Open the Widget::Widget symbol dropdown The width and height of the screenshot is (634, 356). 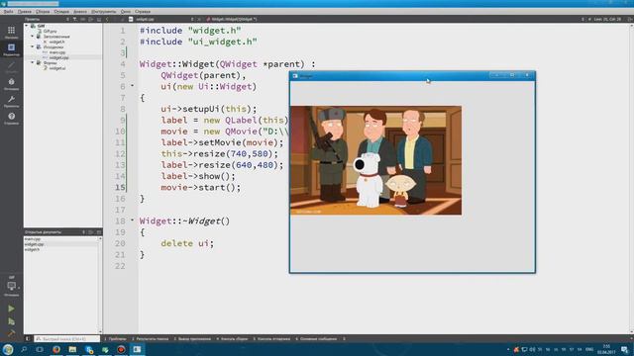click(233, 19)
